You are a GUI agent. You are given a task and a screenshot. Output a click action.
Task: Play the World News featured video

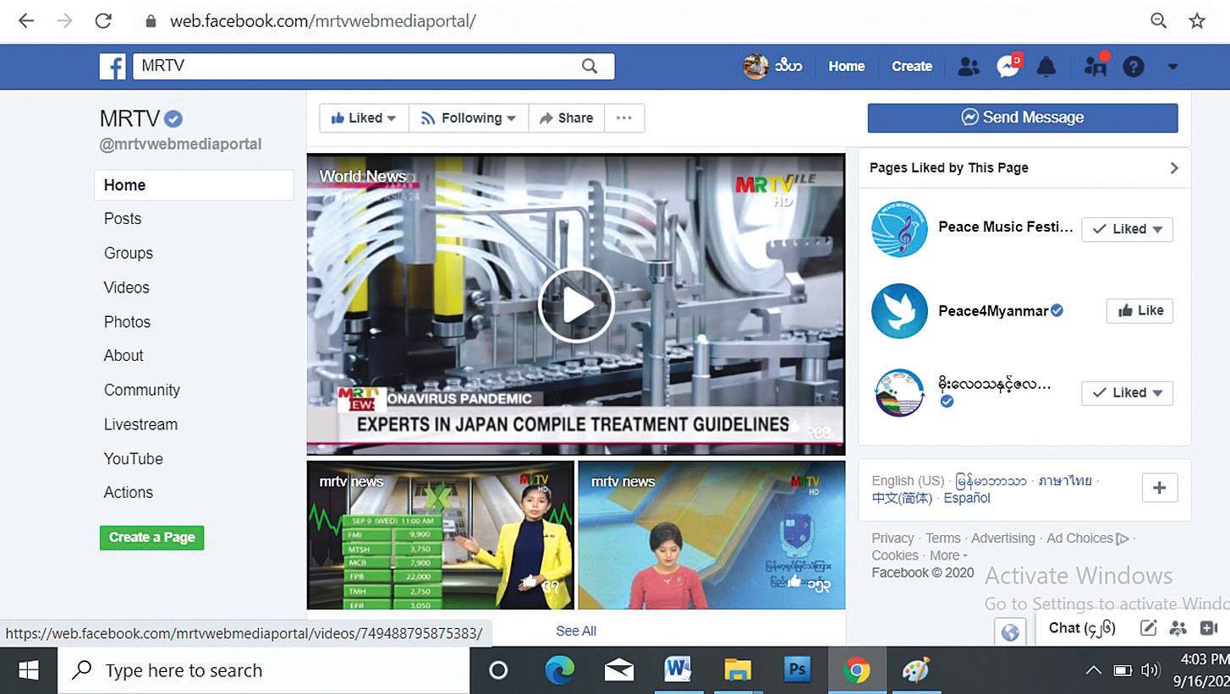click(575, 304)
